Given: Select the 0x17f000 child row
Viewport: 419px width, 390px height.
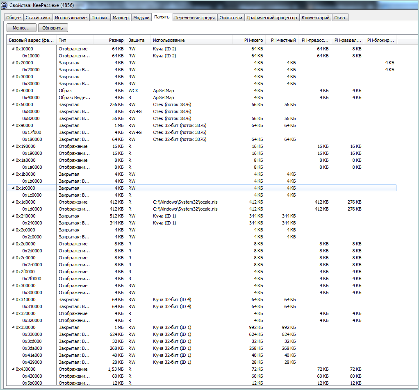Looking at the screenshot, I should pos(202,132).
